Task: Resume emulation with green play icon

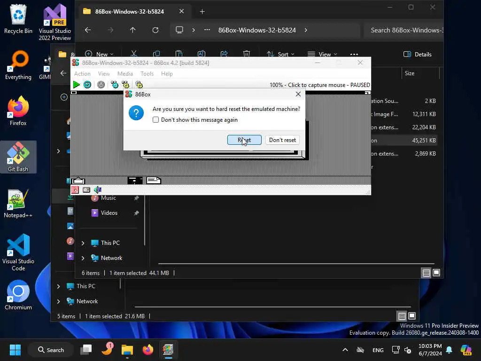Action: tap(77, 85)
